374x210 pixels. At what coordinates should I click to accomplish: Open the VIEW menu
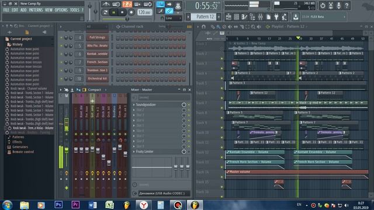point(49,10)
